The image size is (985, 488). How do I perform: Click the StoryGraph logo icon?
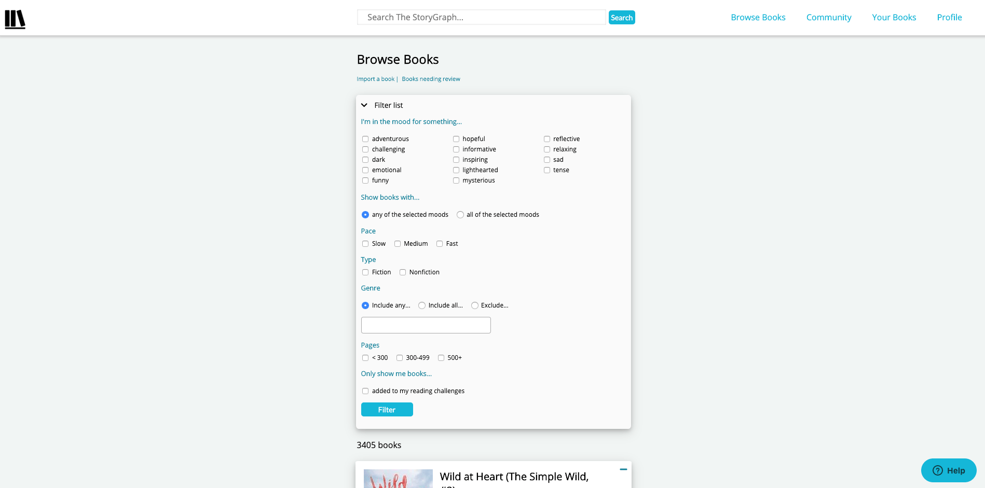[x=15, y=19]
